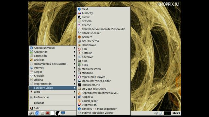Expand Educación submenu arrow

(74, 56)
